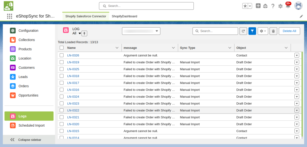Check the LN-0319 row checkbox

[x=62, y=62]
